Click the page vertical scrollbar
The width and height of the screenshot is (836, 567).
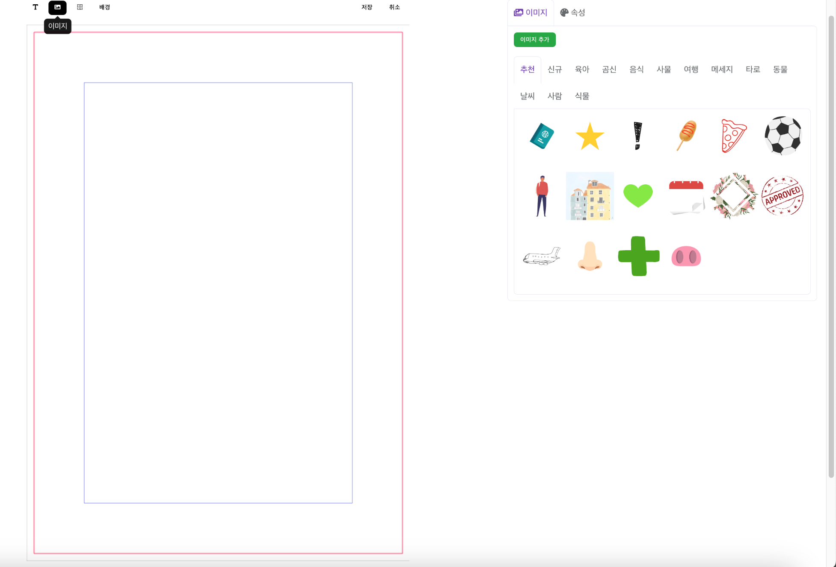pyautogui.click(x=831, y=247)
